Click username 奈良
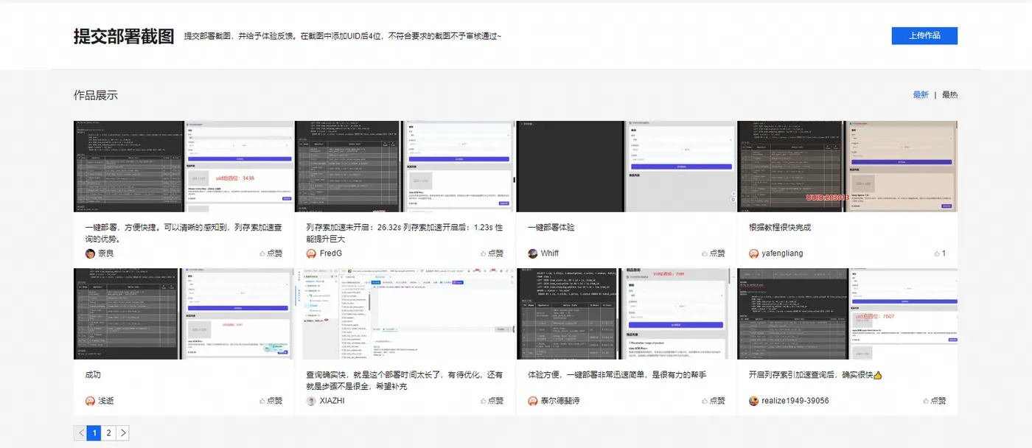The height and width of the screenshot is (448, 1032). point(106,253)
